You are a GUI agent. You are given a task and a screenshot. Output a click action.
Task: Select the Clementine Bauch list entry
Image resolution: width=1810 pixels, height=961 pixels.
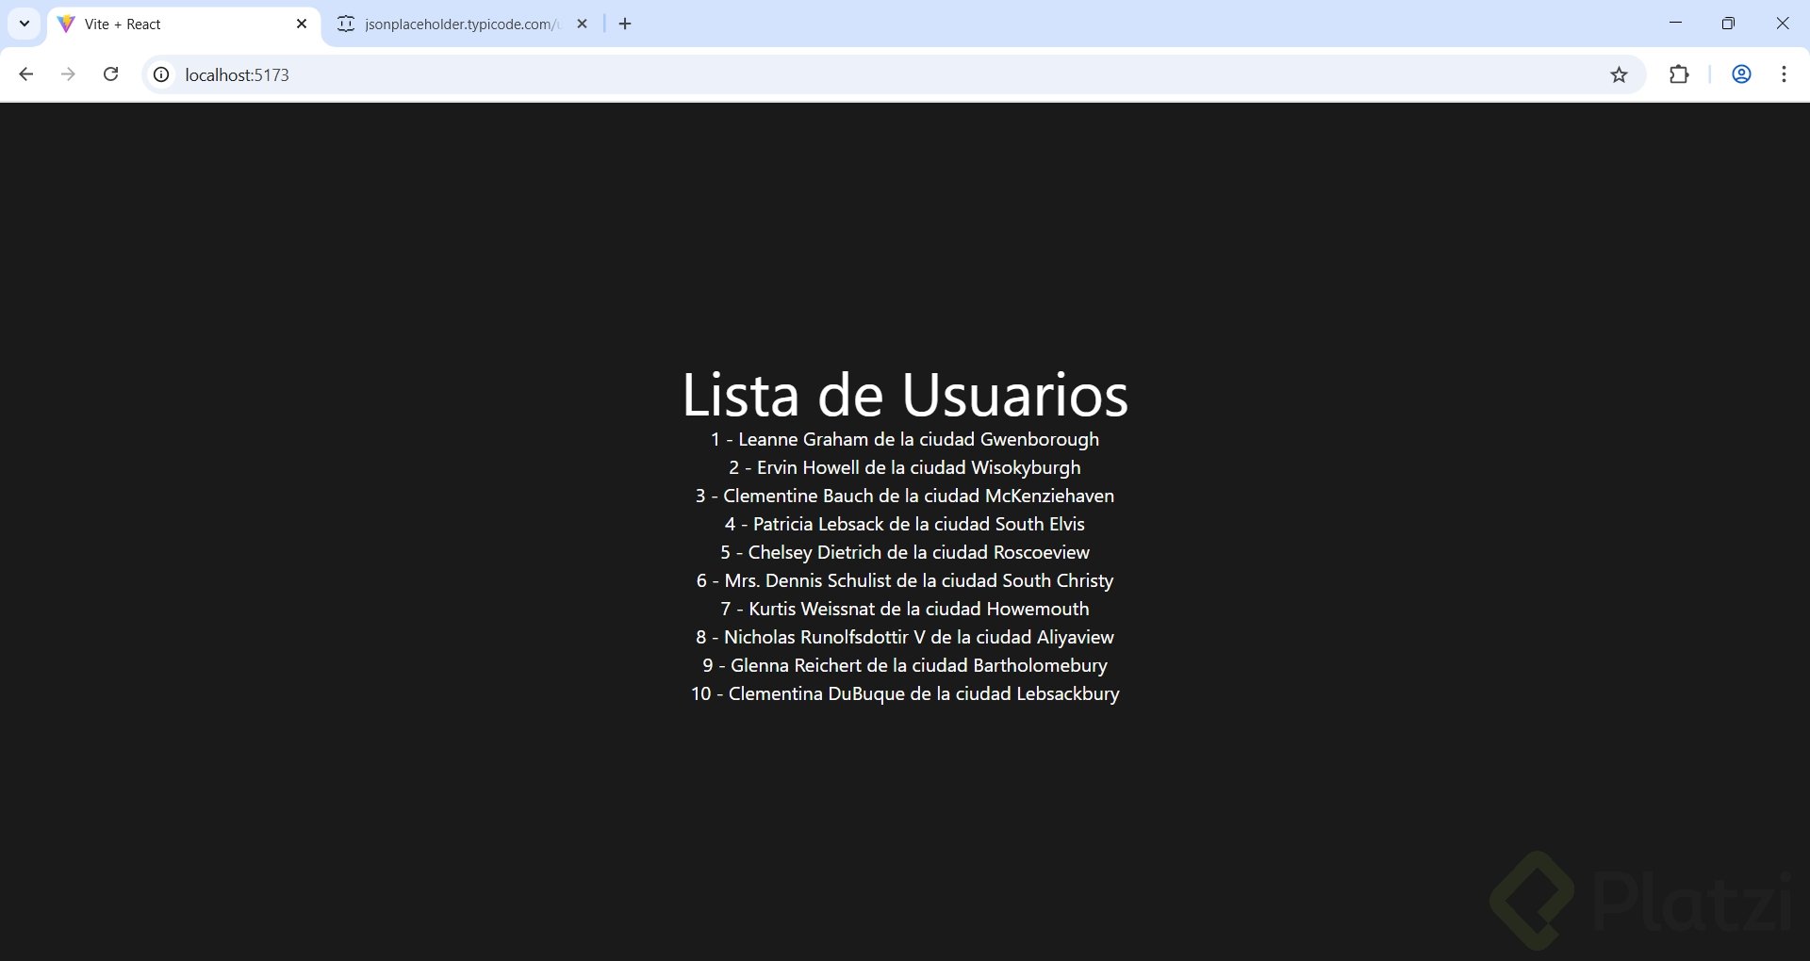tap(905, 496)
